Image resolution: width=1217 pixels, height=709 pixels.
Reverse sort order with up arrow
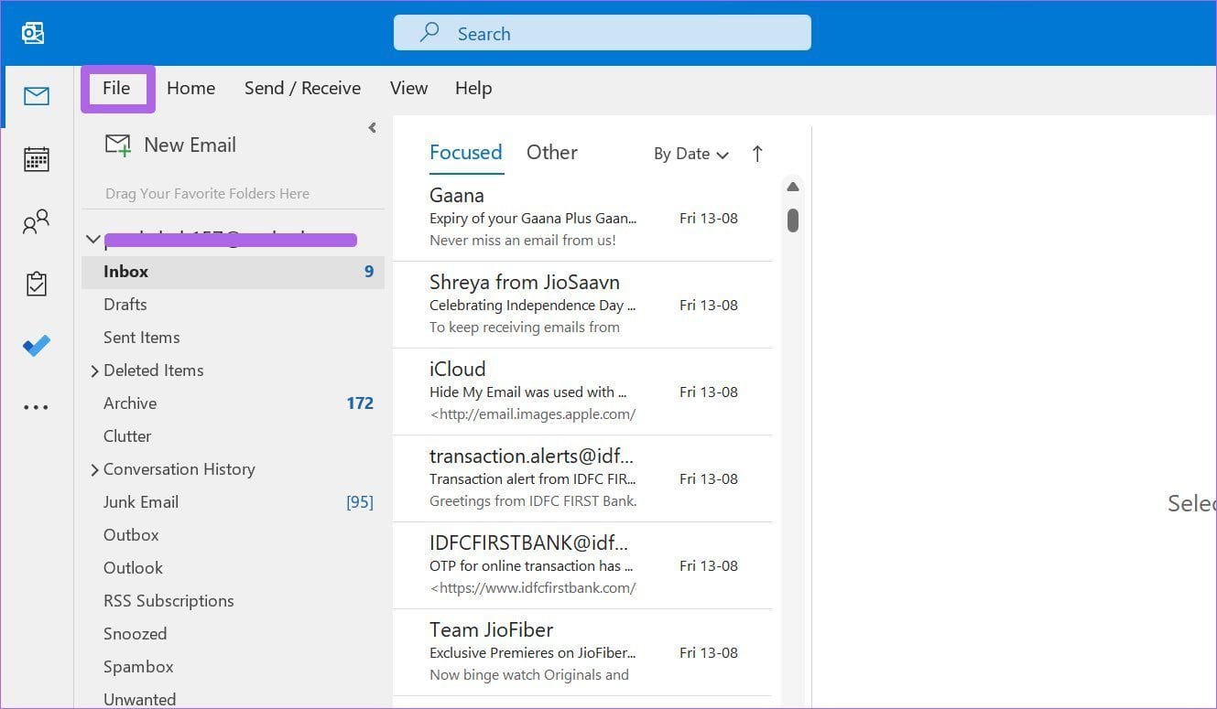click(x=757, y=154)
